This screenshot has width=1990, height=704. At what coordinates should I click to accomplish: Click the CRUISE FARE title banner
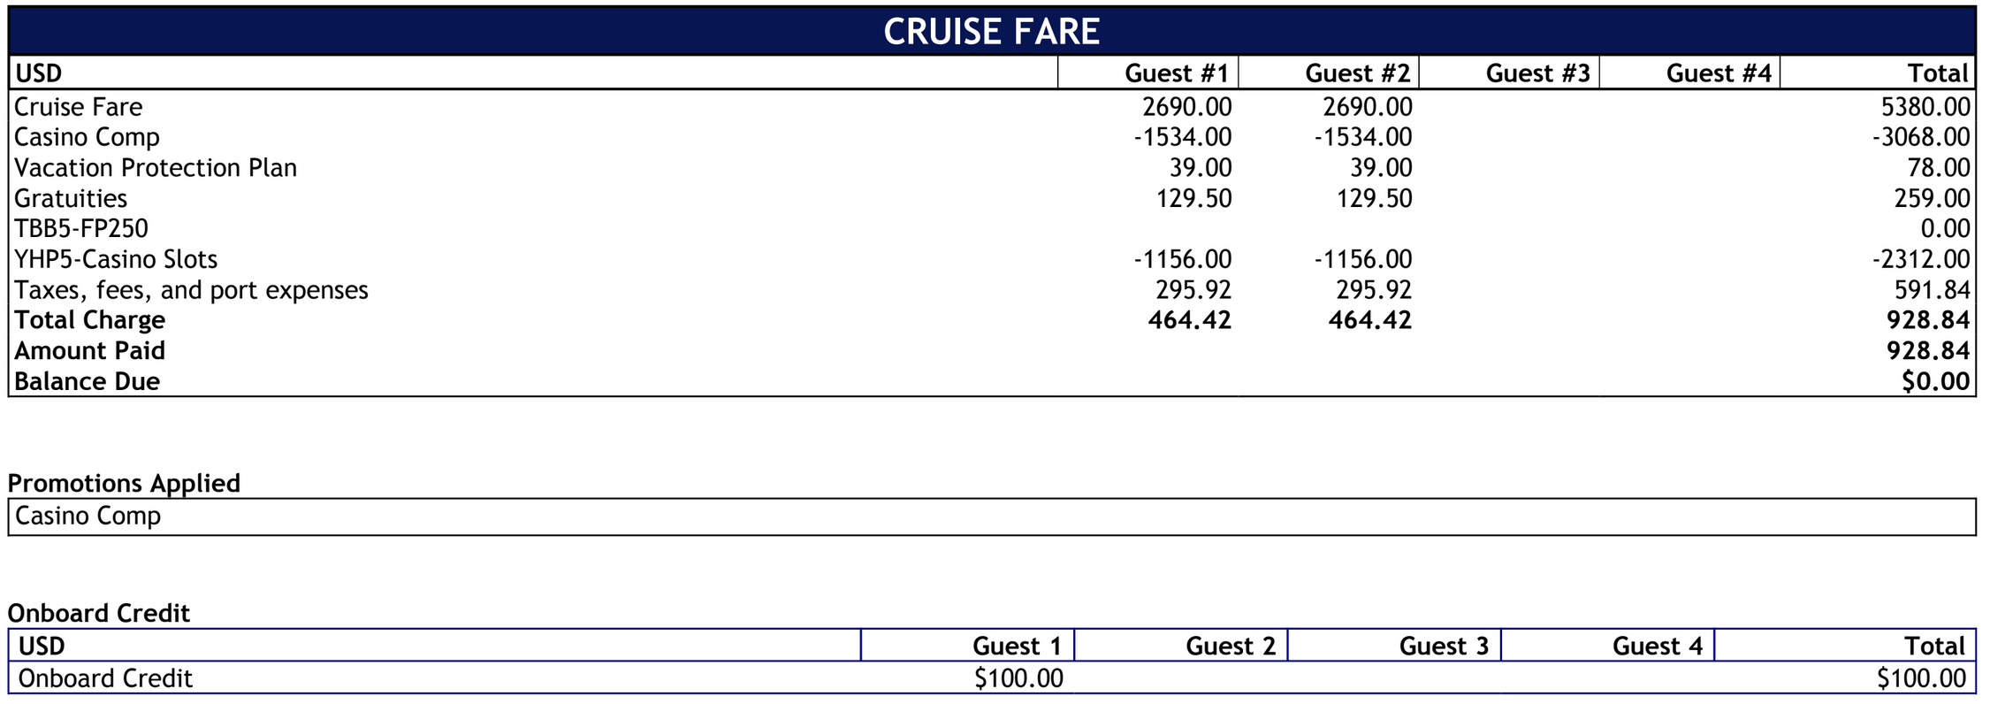pos(992,31)
